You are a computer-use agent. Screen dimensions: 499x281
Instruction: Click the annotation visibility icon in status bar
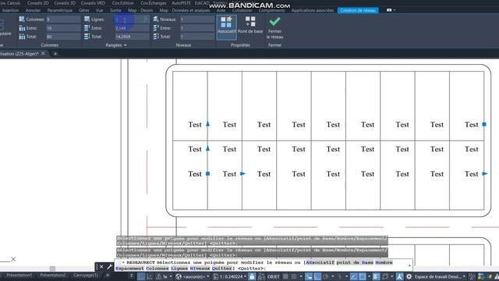399,276
